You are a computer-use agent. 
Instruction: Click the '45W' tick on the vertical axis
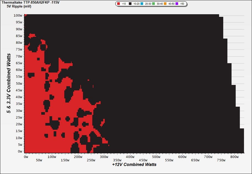point(19,90)
